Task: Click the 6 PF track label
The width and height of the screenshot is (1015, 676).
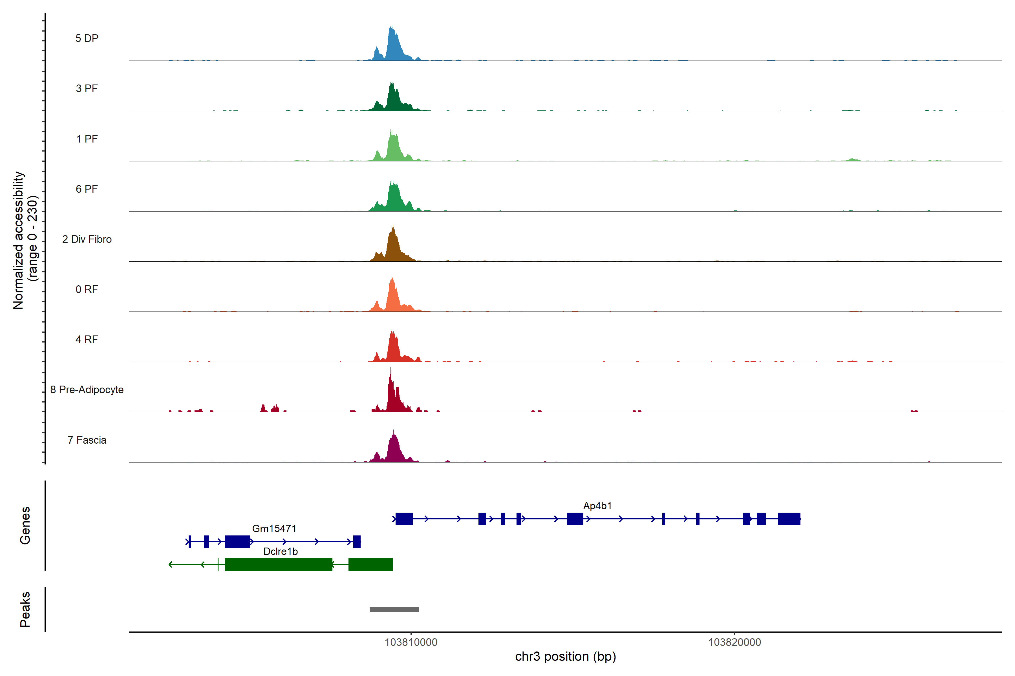Action: click(x=87, y=189)
